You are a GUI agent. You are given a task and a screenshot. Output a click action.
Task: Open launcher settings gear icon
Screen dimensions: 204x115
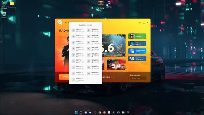pos(140,23)
